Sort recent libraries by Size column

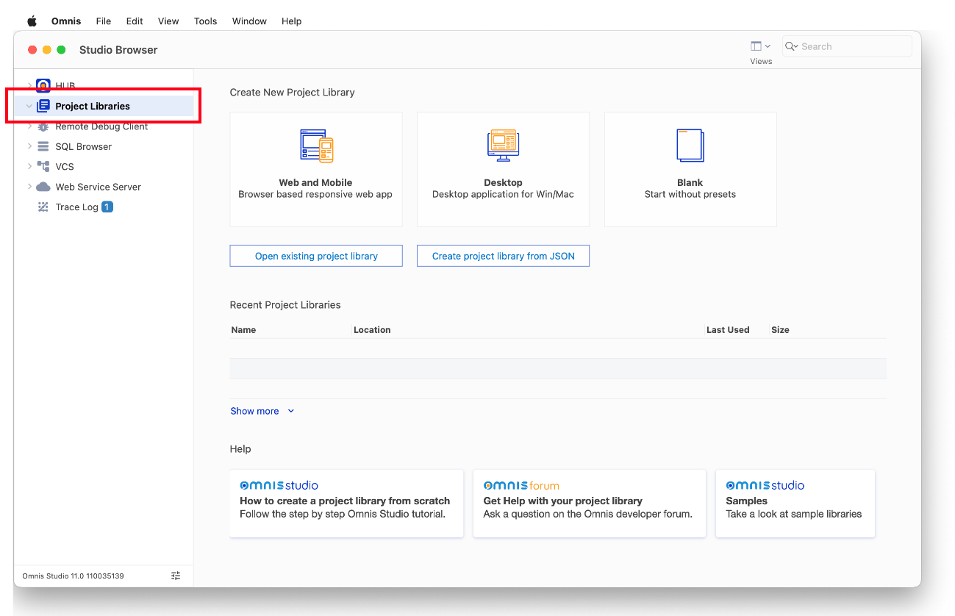[x=780, y=330]
